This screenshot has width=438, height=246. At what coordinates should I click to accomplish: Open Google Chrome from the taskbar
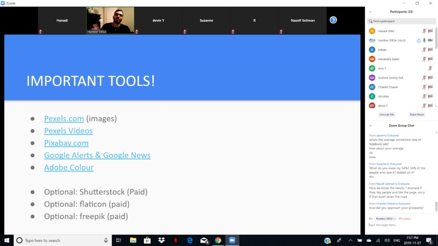coord(218,240)
